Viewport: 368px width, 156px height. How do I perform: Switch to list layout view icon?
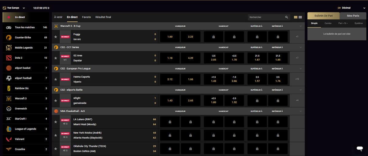(300, 17)
